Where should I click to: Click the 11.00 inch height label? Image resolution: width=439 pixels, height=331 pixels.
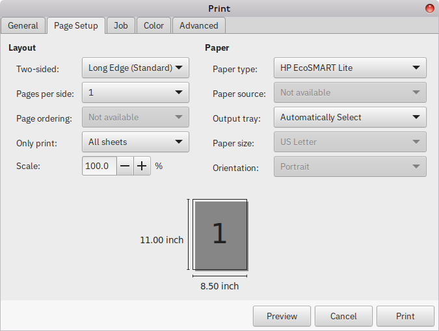161,240
